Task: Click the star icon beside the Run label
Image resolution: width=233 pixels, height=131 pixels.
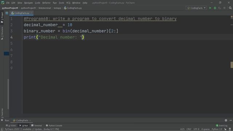Action: [x=2, y=120]
